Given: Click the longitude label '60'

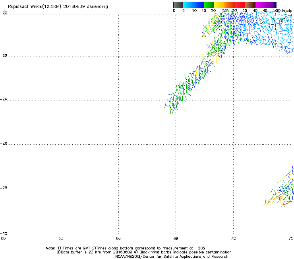Looking at the screenshot, I should [3, 239].
